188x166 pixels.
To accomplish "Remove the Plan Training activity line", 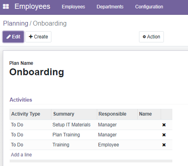I will pyautogui.click(x=164, y=135).
